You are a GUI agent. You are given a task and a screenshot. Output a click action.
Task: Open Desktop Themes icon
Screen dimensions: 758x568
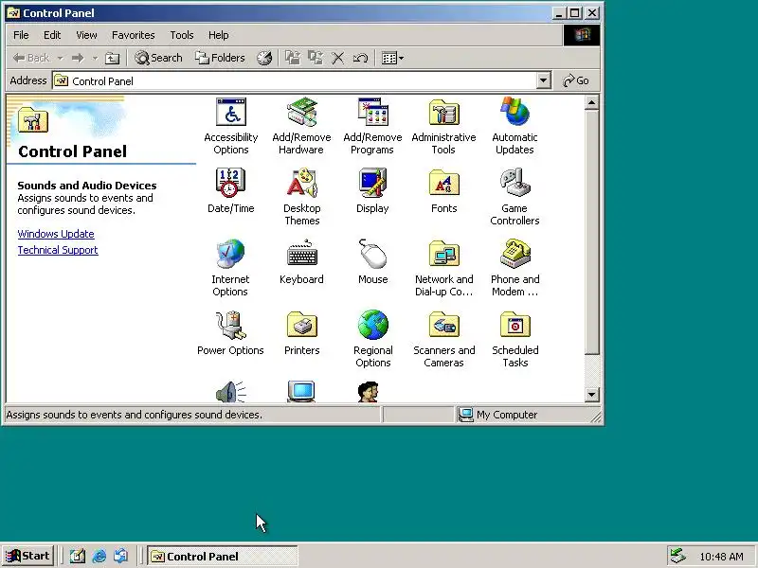pos(302,197)
